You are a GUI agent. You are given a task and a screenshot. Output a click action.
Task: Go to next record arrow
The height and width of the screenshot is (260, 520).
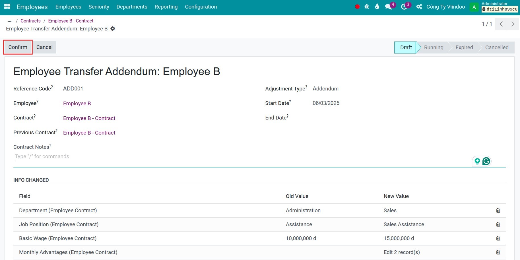coord(513,24)
